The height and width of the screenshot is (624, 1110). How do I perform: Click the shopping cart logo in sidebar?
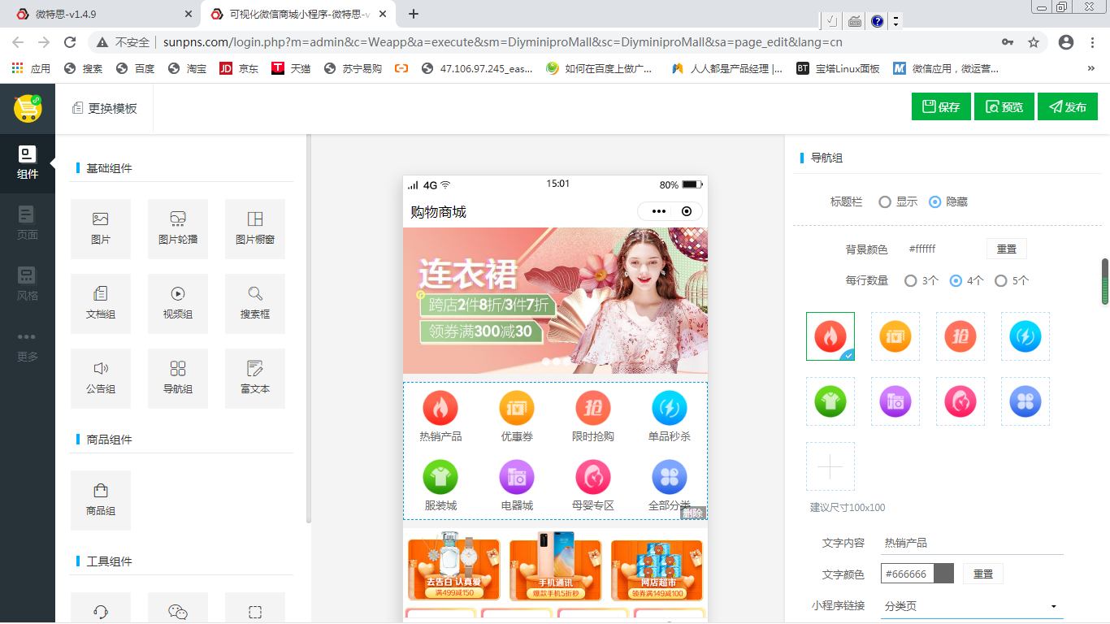tap(28, 108)
